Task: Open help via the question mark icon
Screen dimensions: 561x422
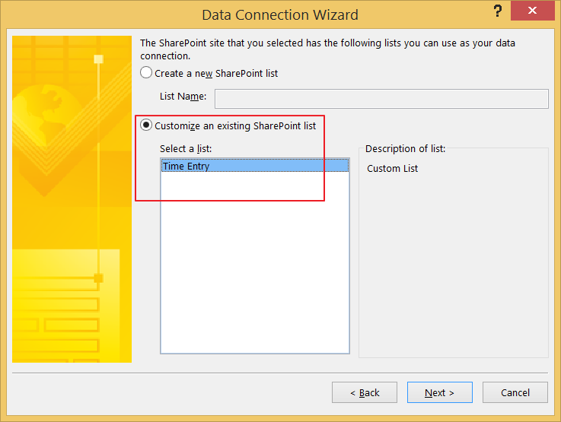Action: (497, 11)
